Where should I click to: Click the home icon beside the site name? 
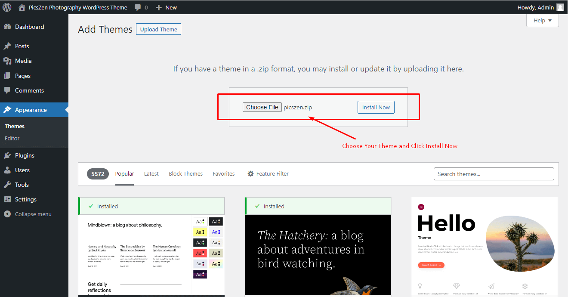tap(22, 7)
